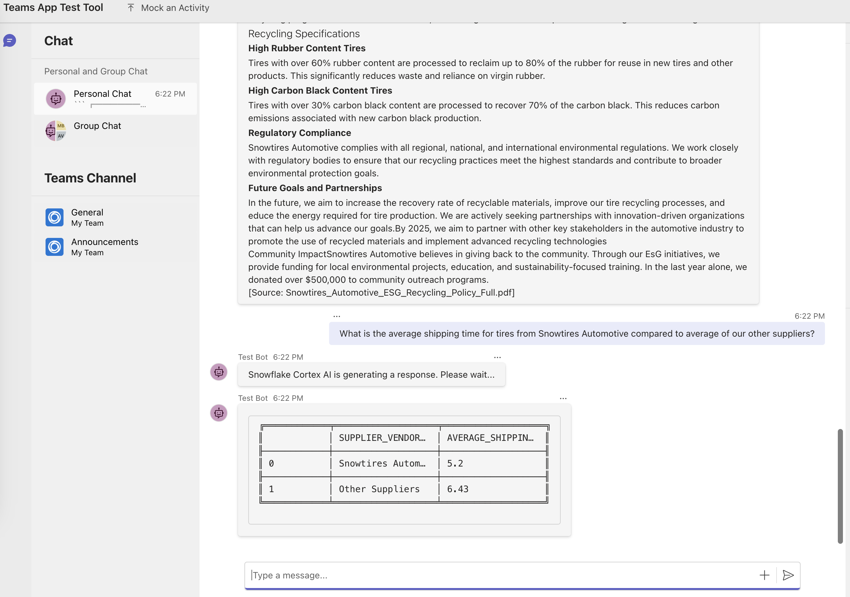Open the overflow menu above the shipping time question

(337, 316)
